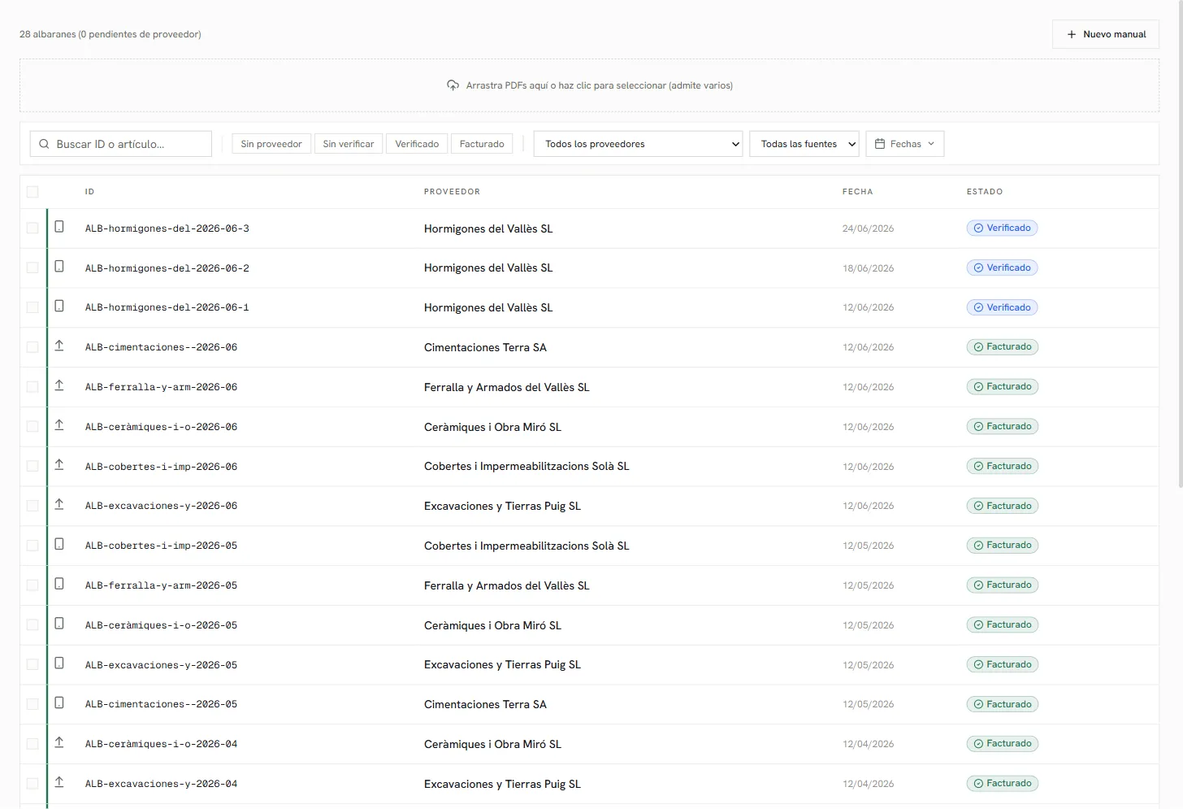Filter by Verificado status
The height and width of the screenshot is (809, 1183).
coord(417,144)
